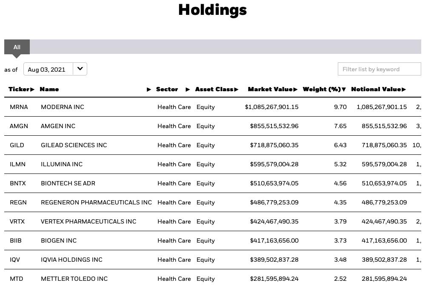The image size is (431, 288).
Task: Click the MRNA ticker cell
Action: point(19,107)
